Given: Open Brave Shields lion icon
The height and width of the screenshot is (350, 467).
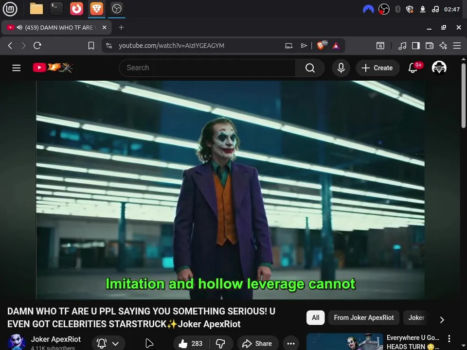Looking at the screenshot, I should (322, 45).
